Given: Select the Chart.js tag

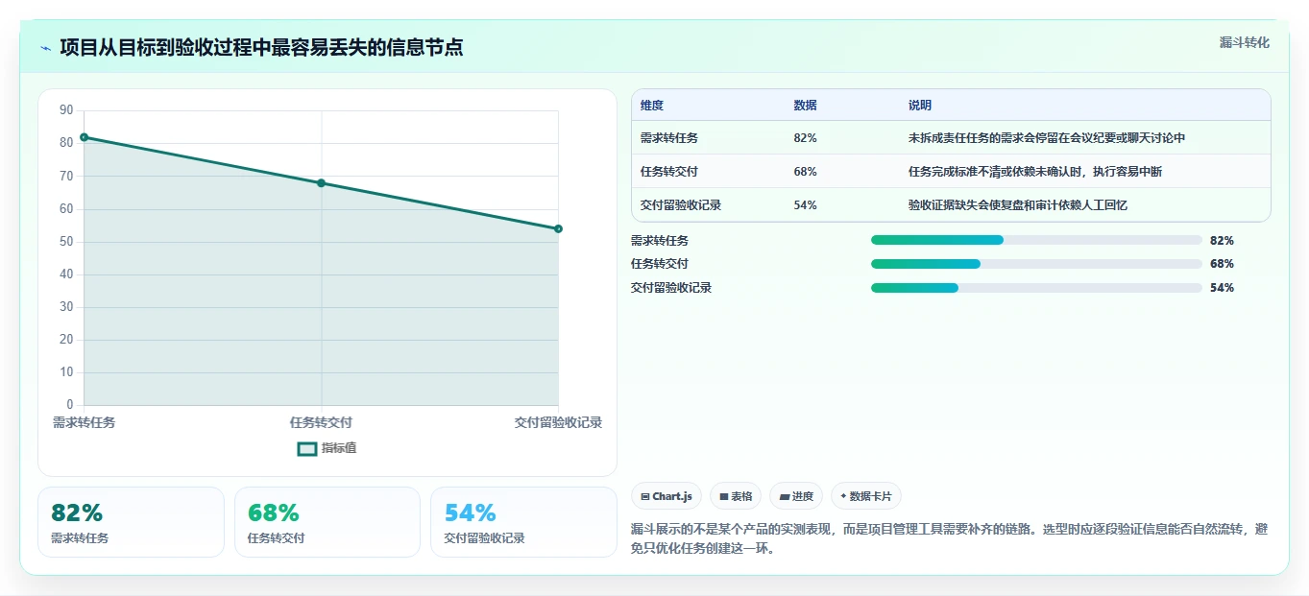Looking at the screenshot, I should coord(667,496).
